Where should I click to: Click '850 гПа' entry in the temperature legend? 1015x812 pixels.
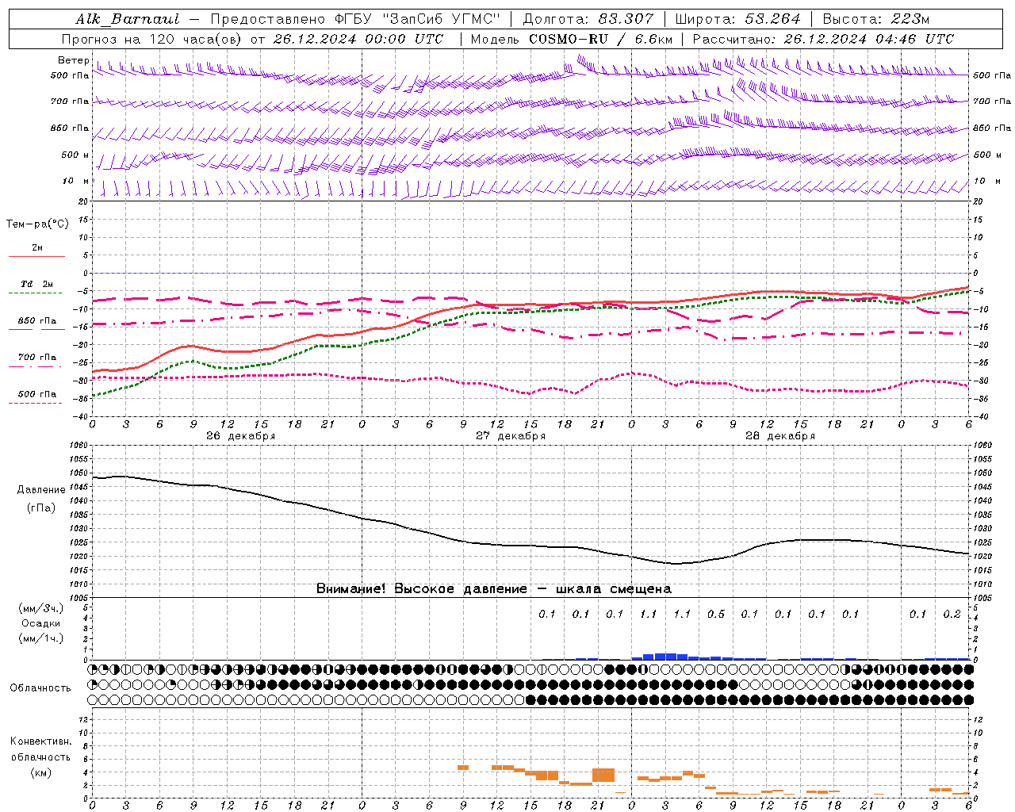point(37,321)
